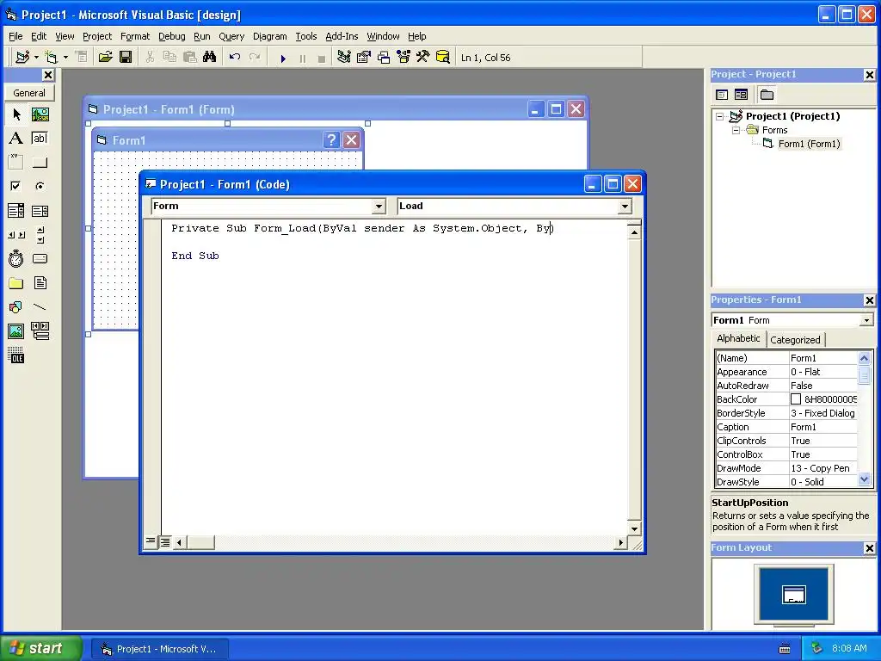
Task: Open the Add-Ins menu
Action: click(x=342, y=36)
